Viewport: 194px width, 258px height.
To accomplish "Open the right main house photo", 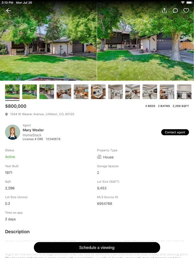I will pyautogui.click(x=145, y=40).
